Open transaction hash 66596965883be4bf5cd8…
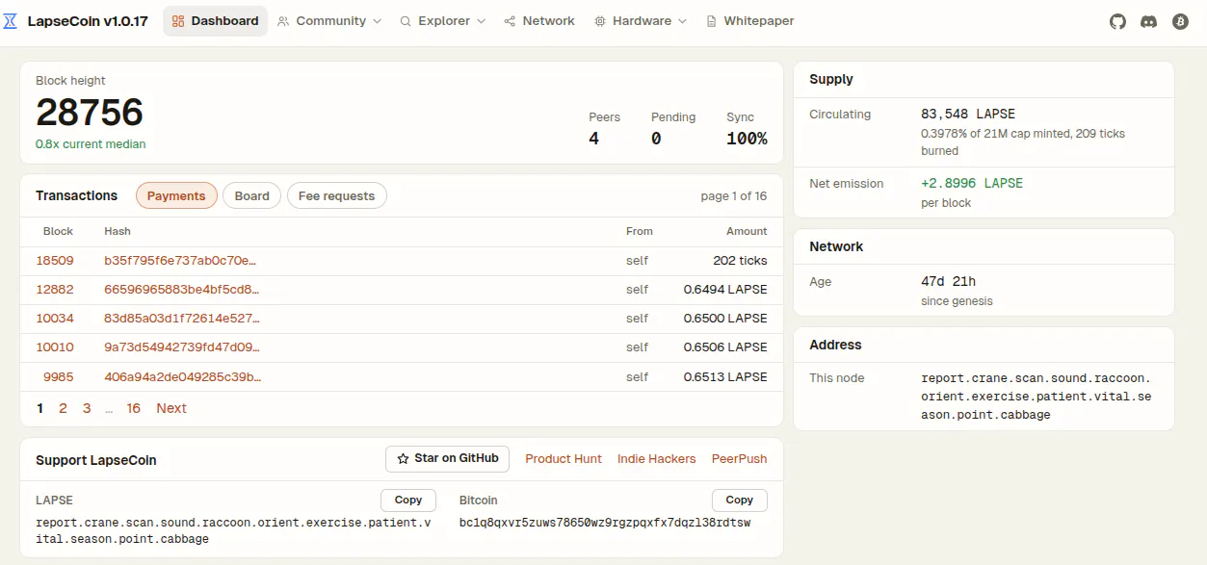This screenshot has height=565, width=1207. coord(182,290)
